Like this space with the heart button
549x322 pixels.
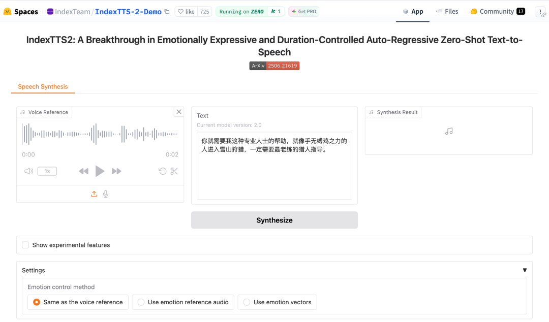[x=186, y=12]
